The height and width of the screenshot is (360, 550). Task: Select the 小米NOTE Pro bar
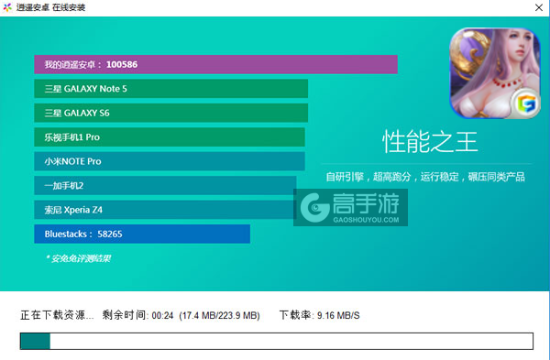[170, 161]
